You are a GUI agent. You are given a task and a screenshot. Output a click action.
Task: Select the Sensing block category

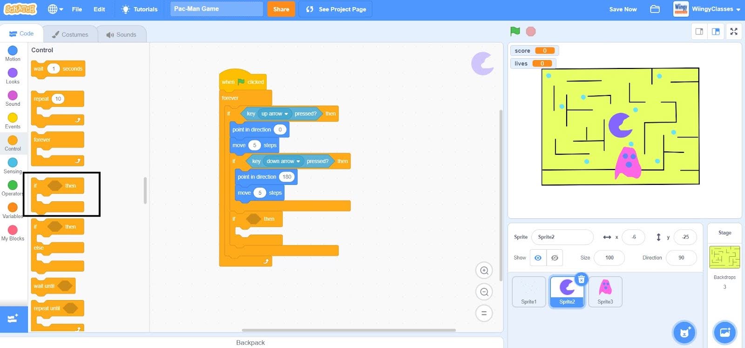(x=13, y=165)
